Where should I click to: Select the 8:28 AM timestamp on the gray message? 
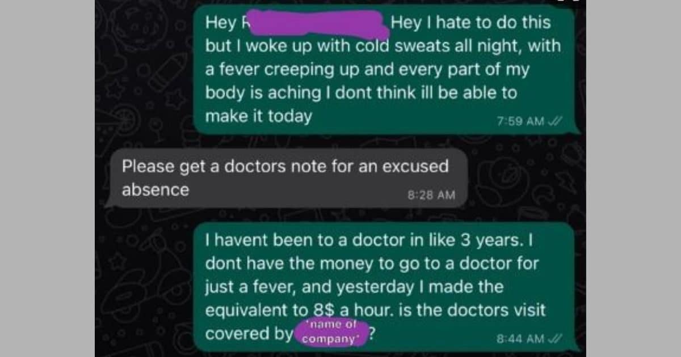coord(431,194)
